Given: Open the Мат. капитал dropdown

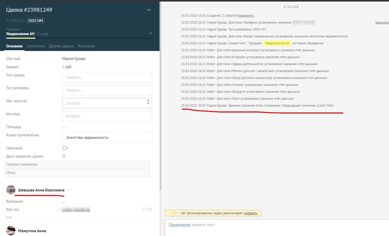Looking at the screenshot, I should (x=107, y=103).
